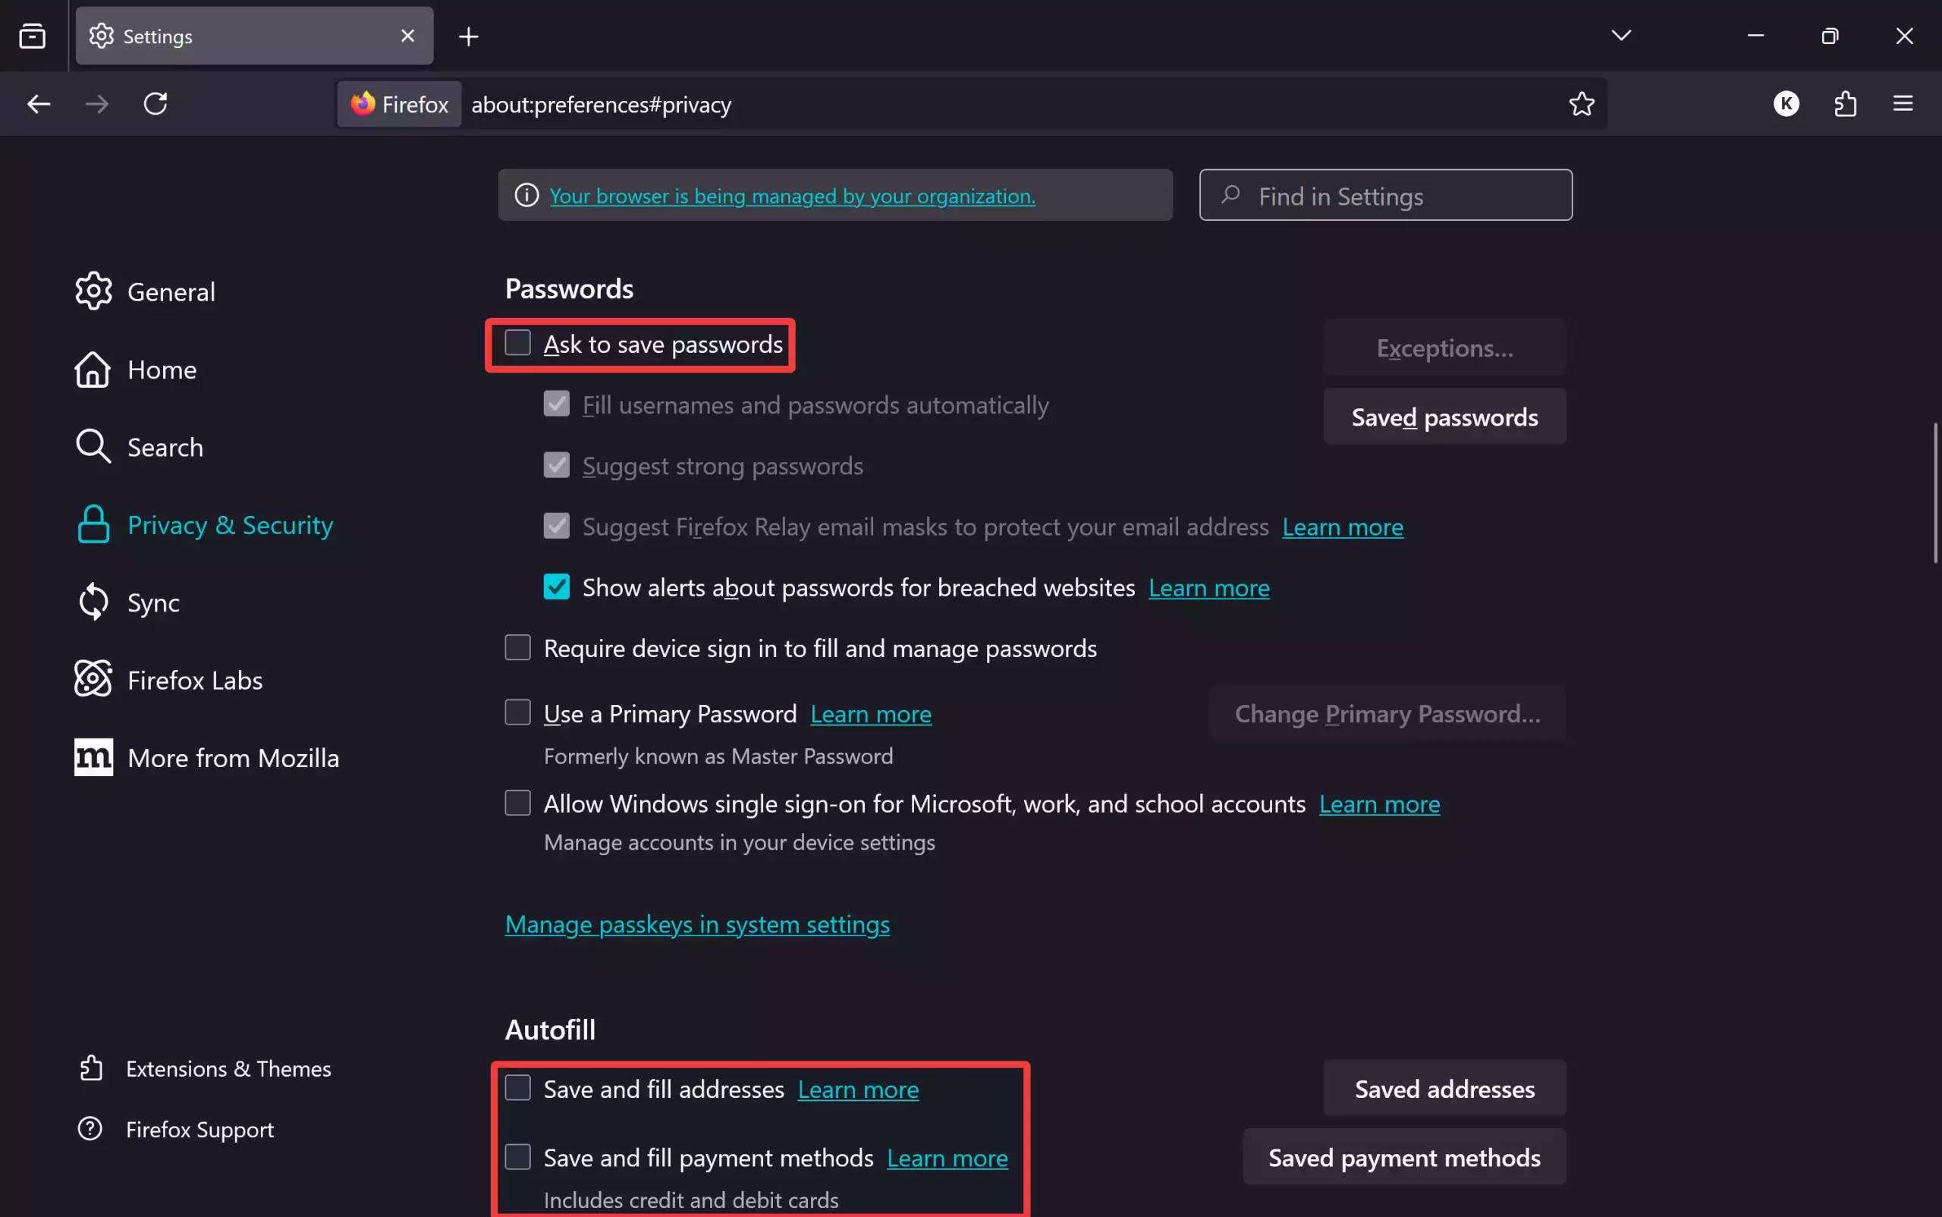Enable Save and fill payment methods

tap(517, 1156)
